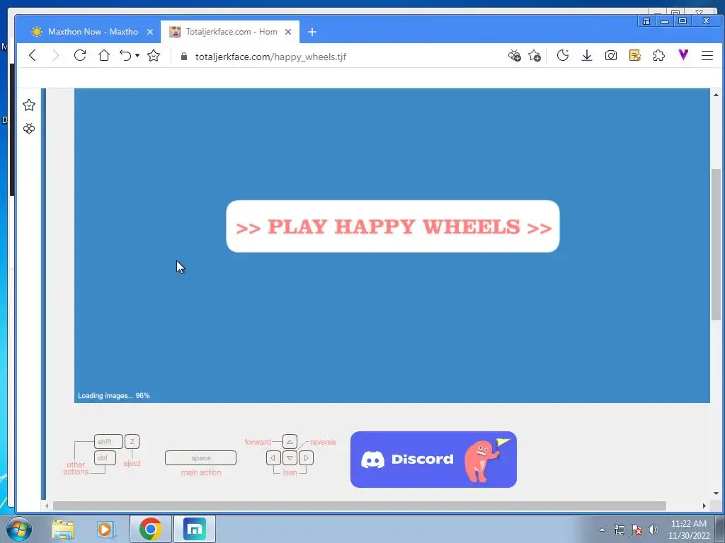Open the hamburger main menu
The height and width of the screenshot is (543, 725).
pos(707,56)
